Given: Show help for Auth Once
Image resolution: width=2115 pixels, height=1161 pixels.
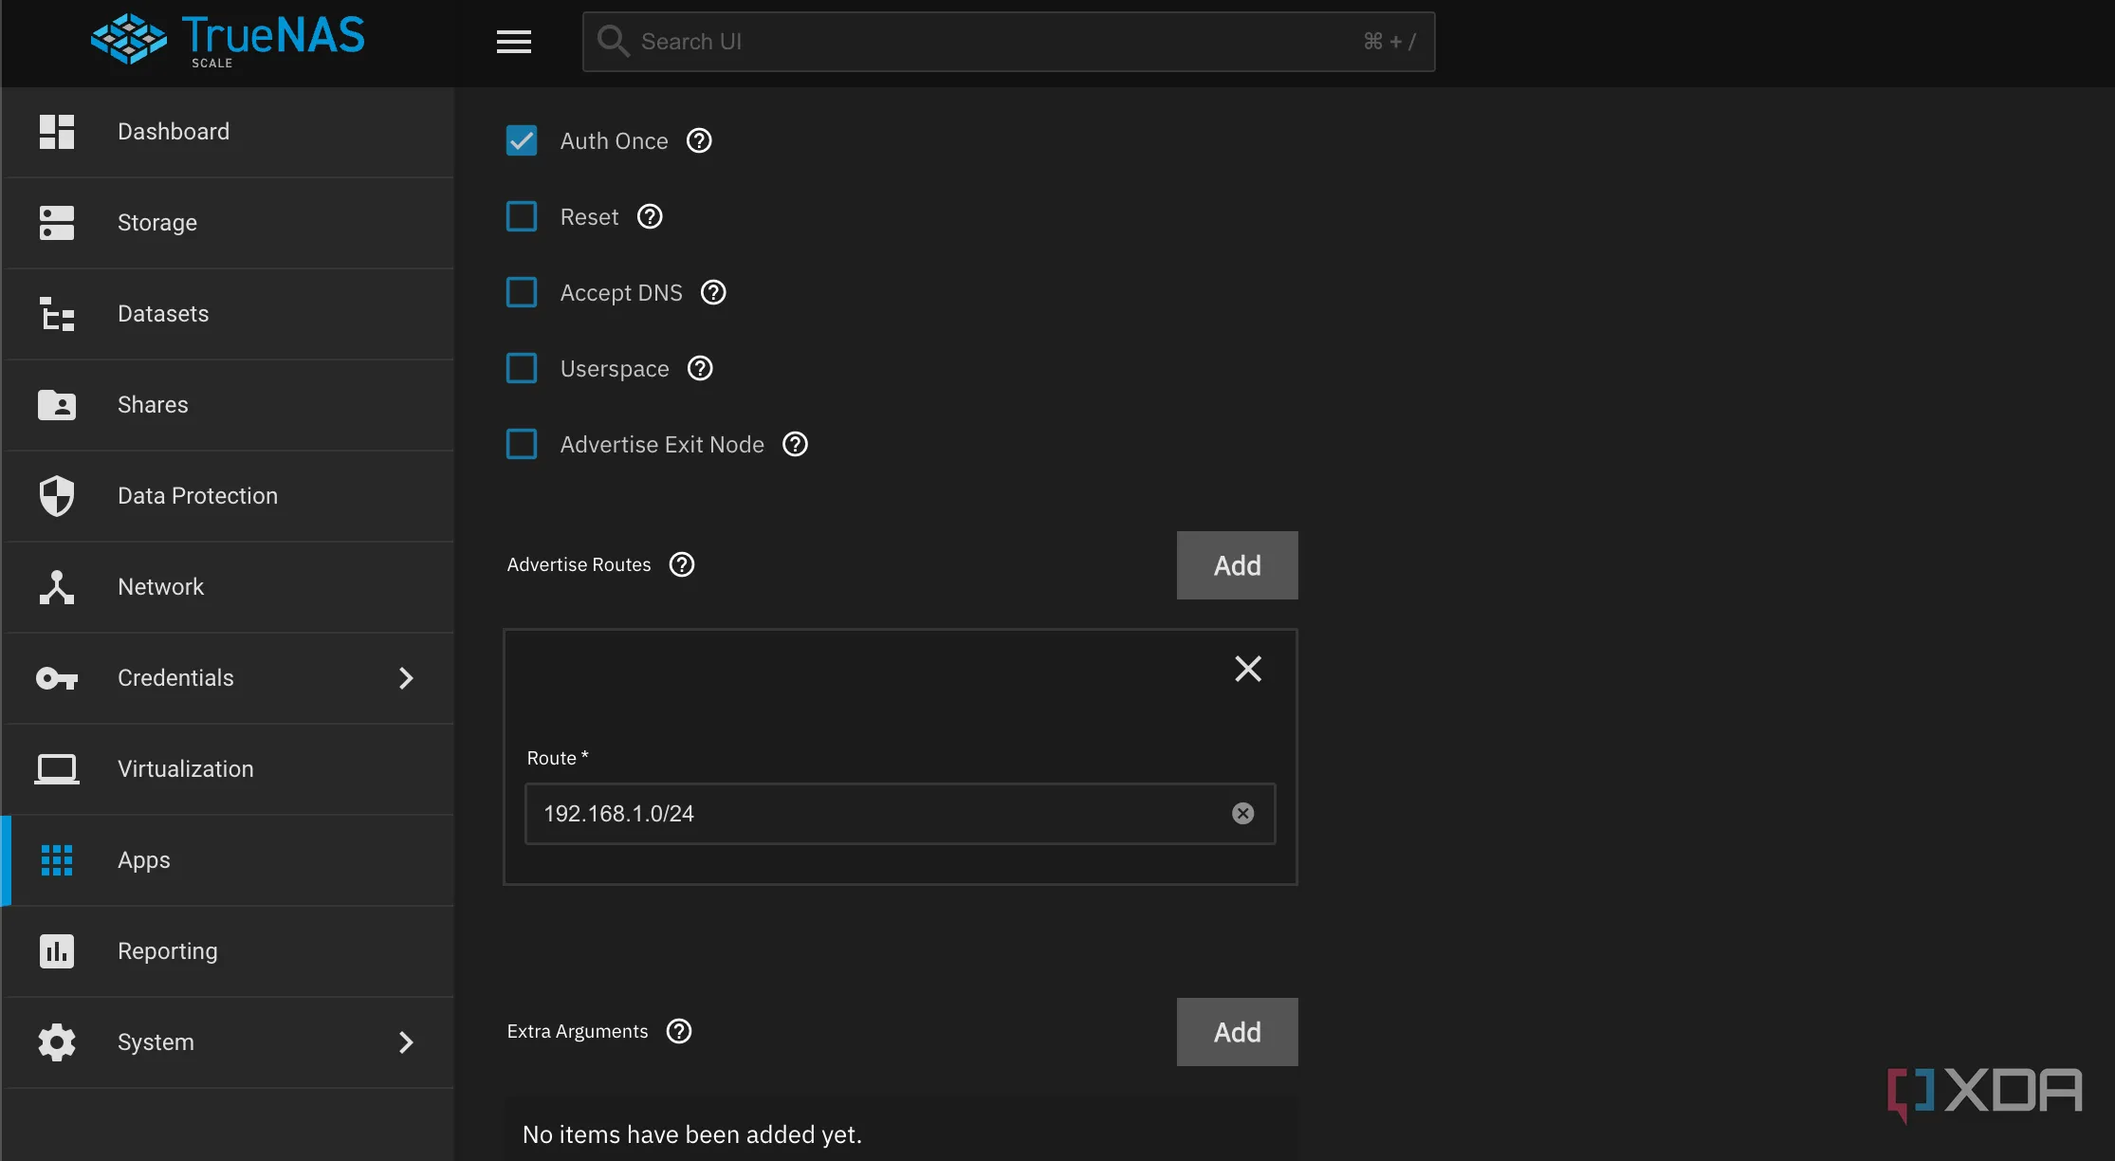Looking at the screenshot, I should pyautogui.click(x=699, y=140).
